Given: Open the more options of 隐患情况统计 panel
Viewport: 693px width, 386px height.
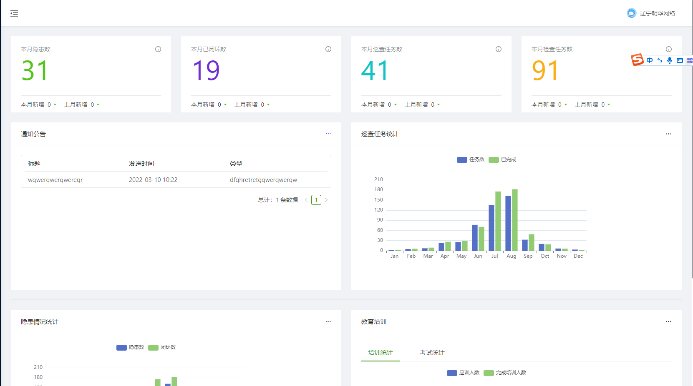Looking at the screenshot, I should tap(328, 321).
